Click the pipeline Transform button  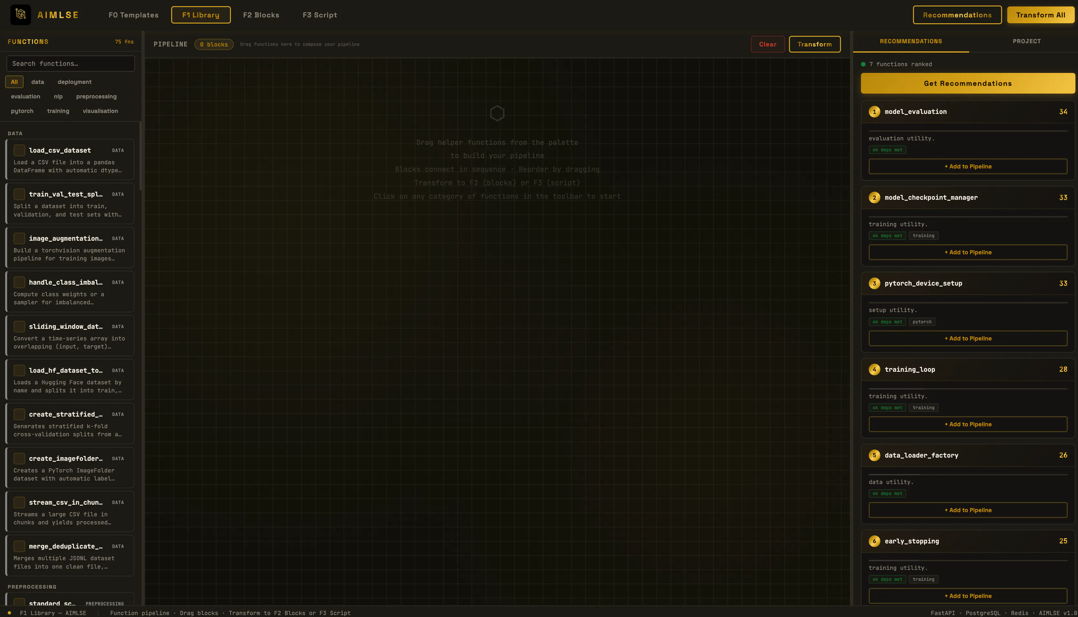click(815, 44)
